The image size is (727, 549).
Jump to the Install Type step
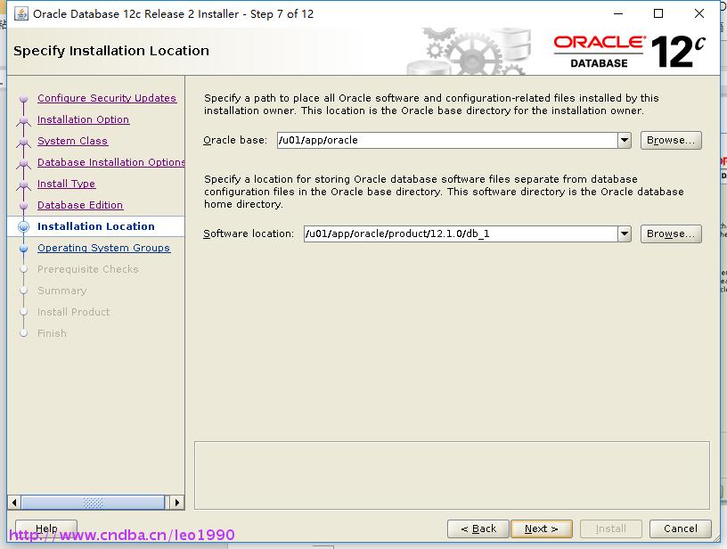pos(66,184)
